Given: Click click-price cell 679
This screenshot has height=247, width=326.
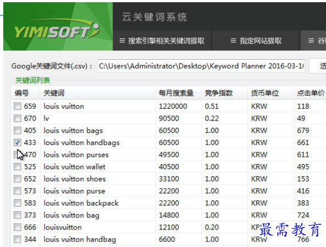Looking at the screenshot, I should pyautogui.click(x=303, y=131).
